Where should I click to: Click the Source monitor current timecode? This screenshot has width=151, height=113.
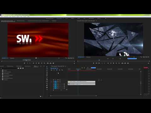click(x=5, y=58)
